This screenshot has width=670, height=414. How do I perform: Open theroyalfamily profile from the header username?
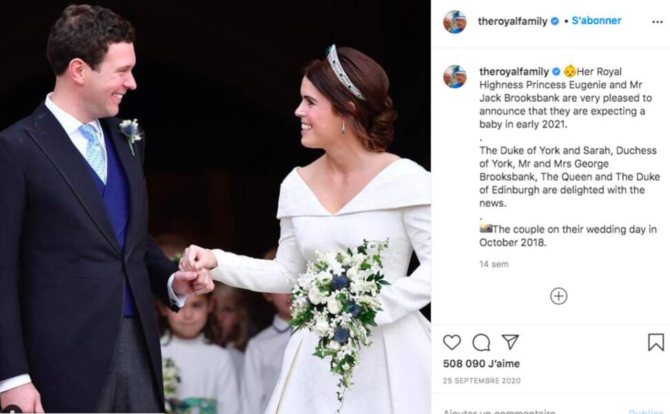(512, 21)
